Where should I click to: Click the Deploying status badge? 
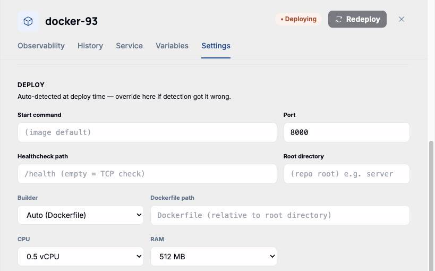click(298, 19)
